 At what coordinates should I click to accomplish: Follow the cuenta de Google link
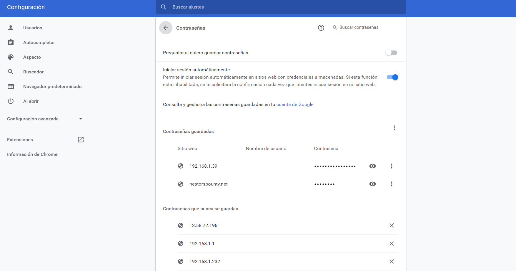pyautogui.click(x=295, y=105)
